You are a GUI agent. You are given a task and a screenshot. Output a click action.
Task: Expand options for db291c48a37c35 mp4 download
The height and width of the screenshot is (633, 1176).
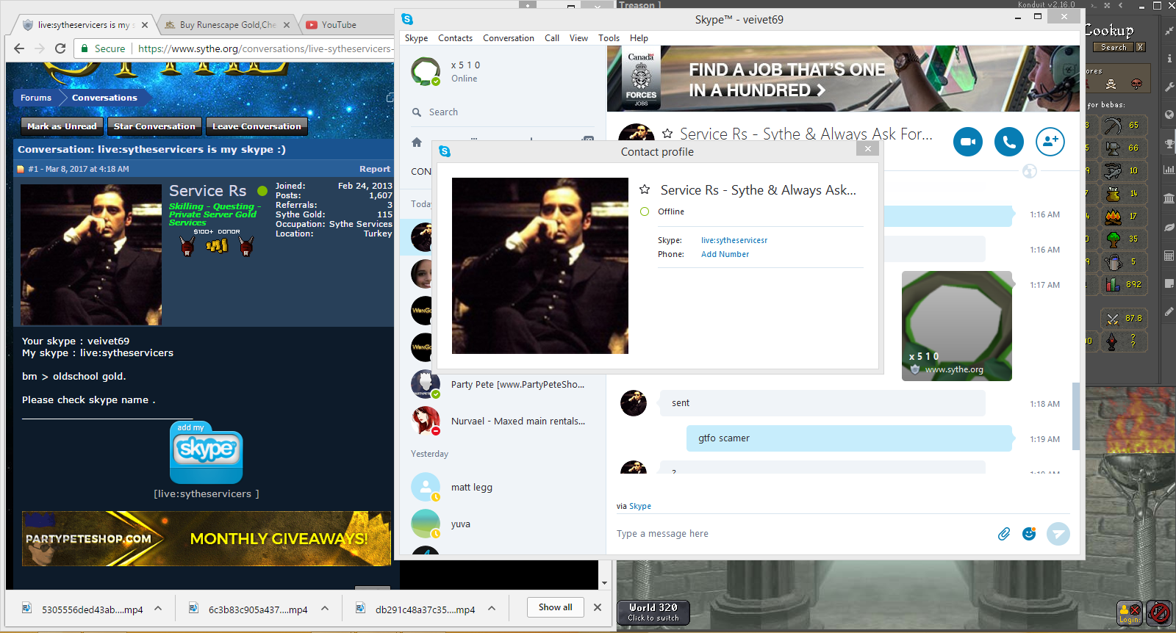point(492,608)
